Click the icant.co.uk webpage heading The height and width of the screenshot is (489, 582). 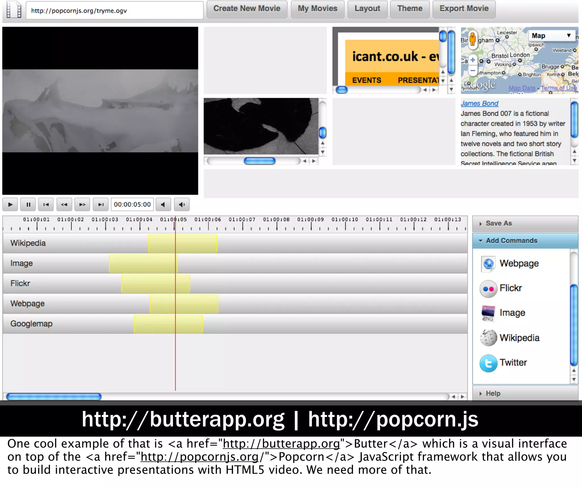[395, 56]
